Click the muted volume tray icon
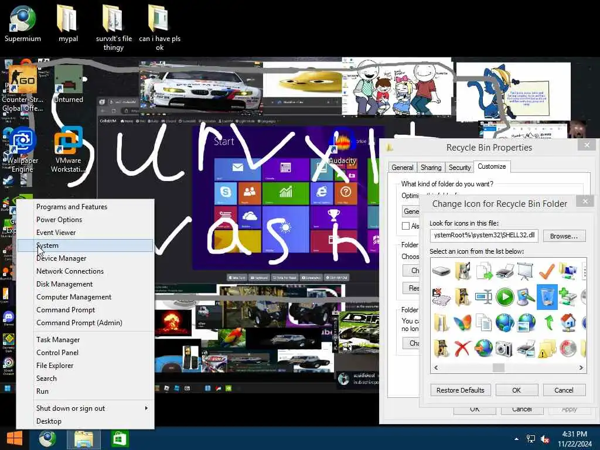This screenshot has height=450, width=600. (x=546, y=439)
